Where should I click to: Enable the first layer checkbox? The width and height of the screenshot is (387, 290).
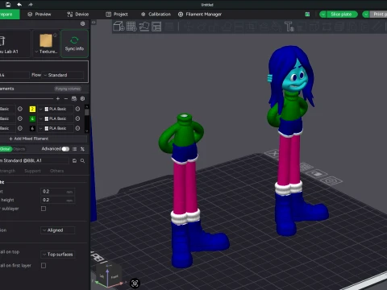(44, 266)
